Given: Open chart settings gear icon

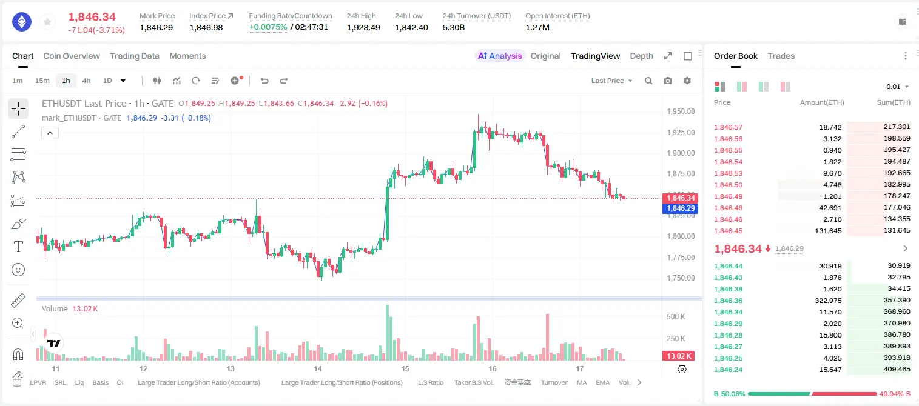Looking at the screenshot, I should pyautogui.click(x=687, y=81).
